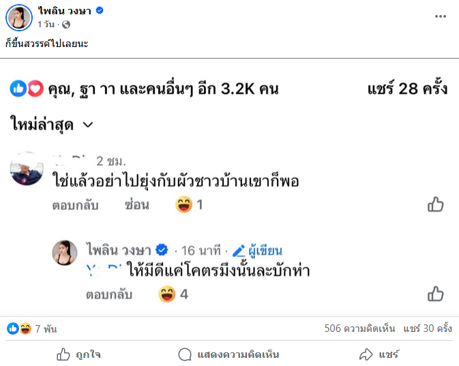Click the laughing emoji on the author's reply
The height and width of the screenshot is (366, 459).
(166, 294)
